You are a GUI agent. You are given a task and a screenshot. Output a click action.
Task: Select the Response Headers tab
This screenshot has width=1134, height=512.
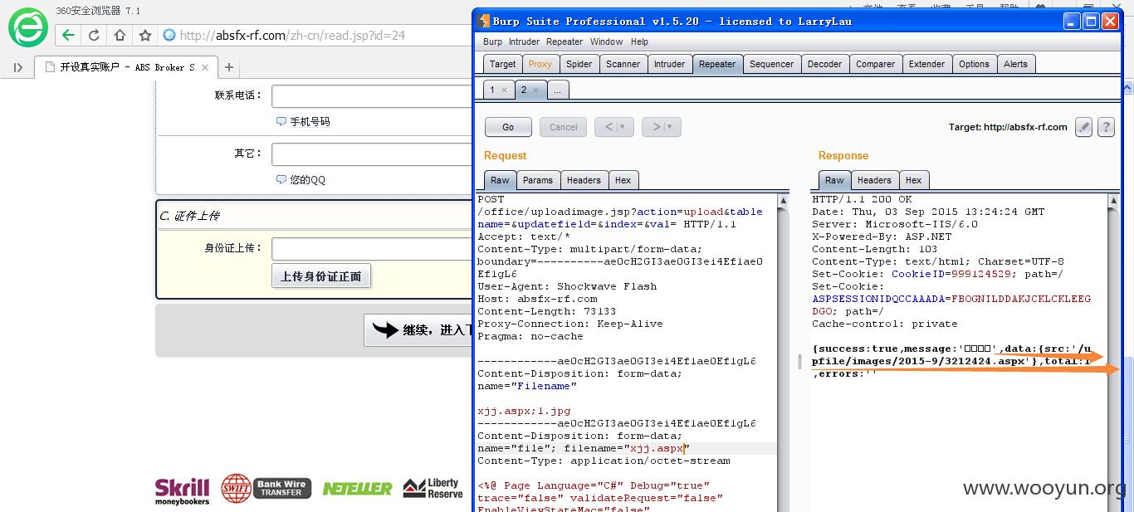[874, 180]
